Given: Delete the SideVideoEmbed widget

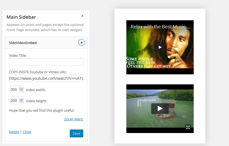Looking at the screenshot, I should point(14,132).
